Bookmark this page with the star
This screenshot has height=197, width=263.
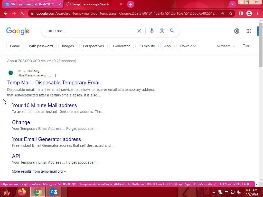[231, 13]
